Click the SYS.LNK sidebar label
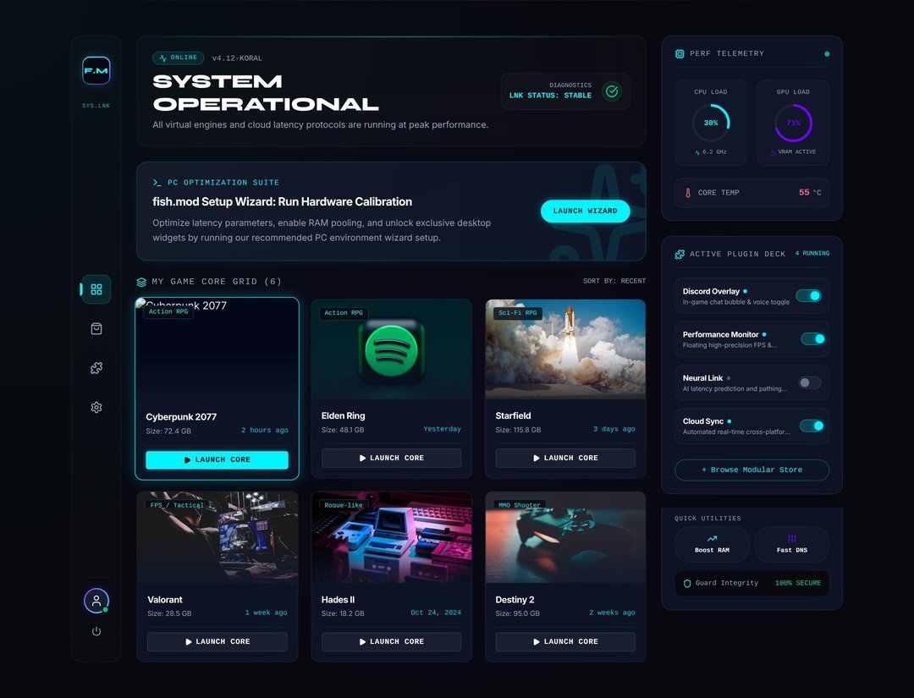This screenshot has height=698, width=914. pos(96,106)
